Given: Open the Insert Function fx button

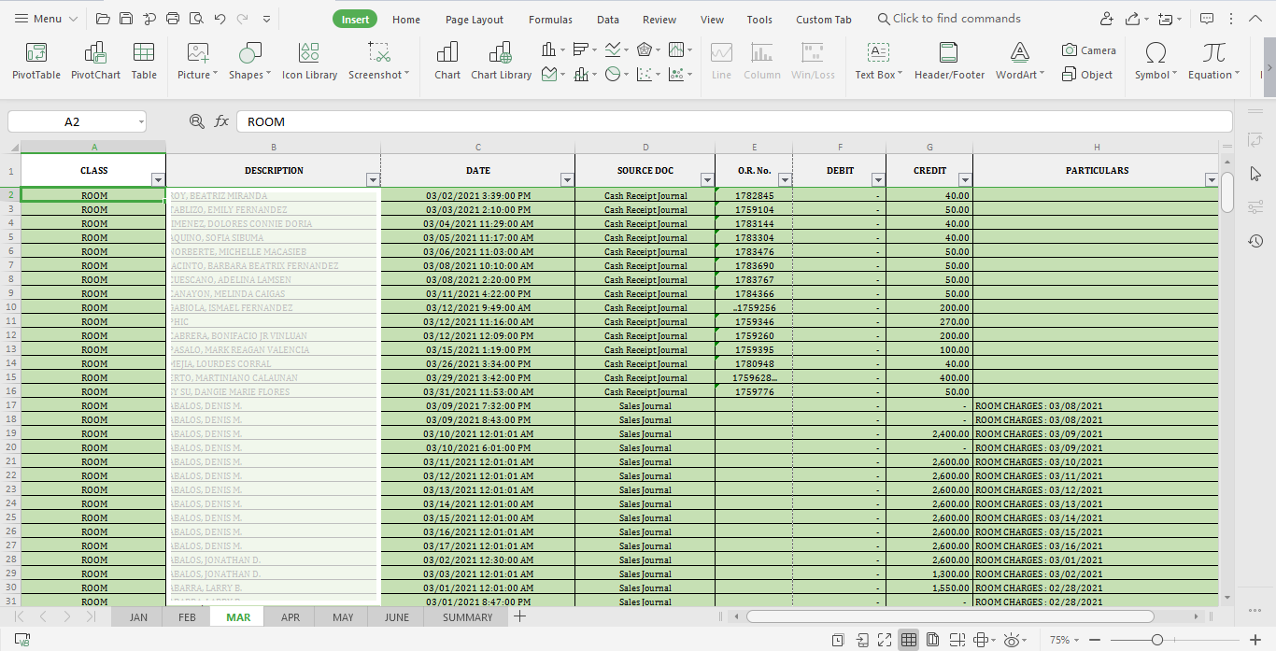Looking at the screenshot, I should 221,121.
